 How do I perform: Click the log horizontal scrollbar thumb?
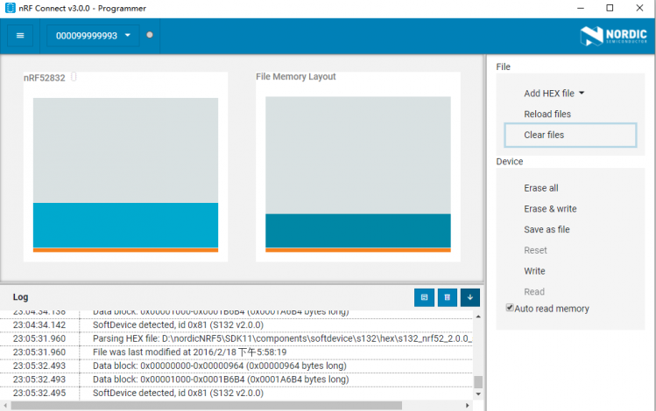tap(206, 405)
